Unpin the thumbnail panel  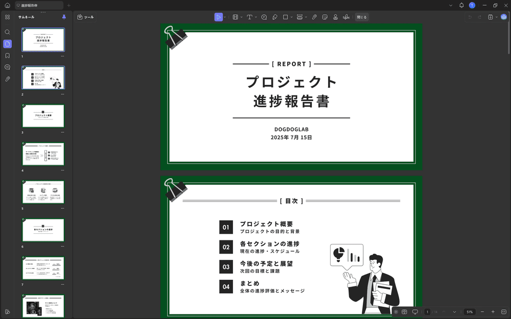64,17
